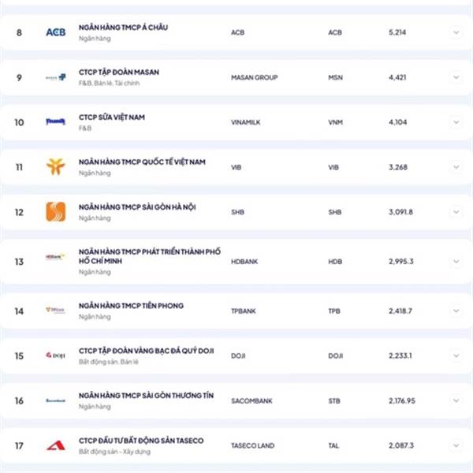Click the STB stock ticker
The image size is (473, 473).
pos(334,400)
